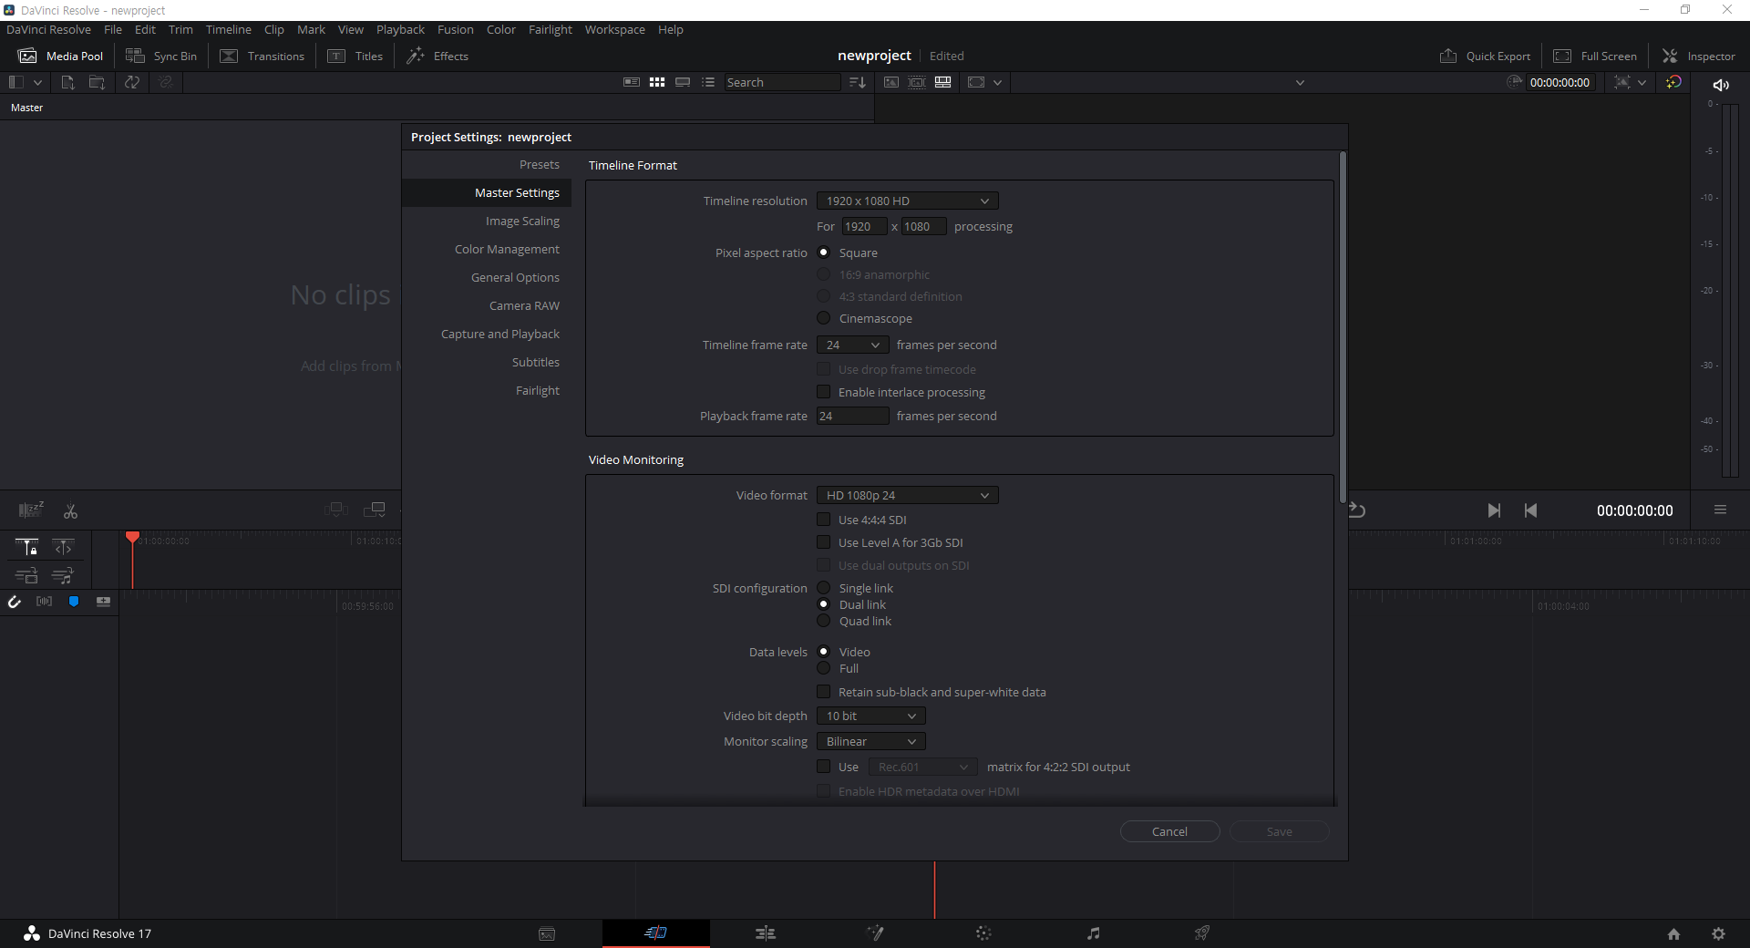
Task: Click the timeline playhead marker
Action: pos(133,537)
